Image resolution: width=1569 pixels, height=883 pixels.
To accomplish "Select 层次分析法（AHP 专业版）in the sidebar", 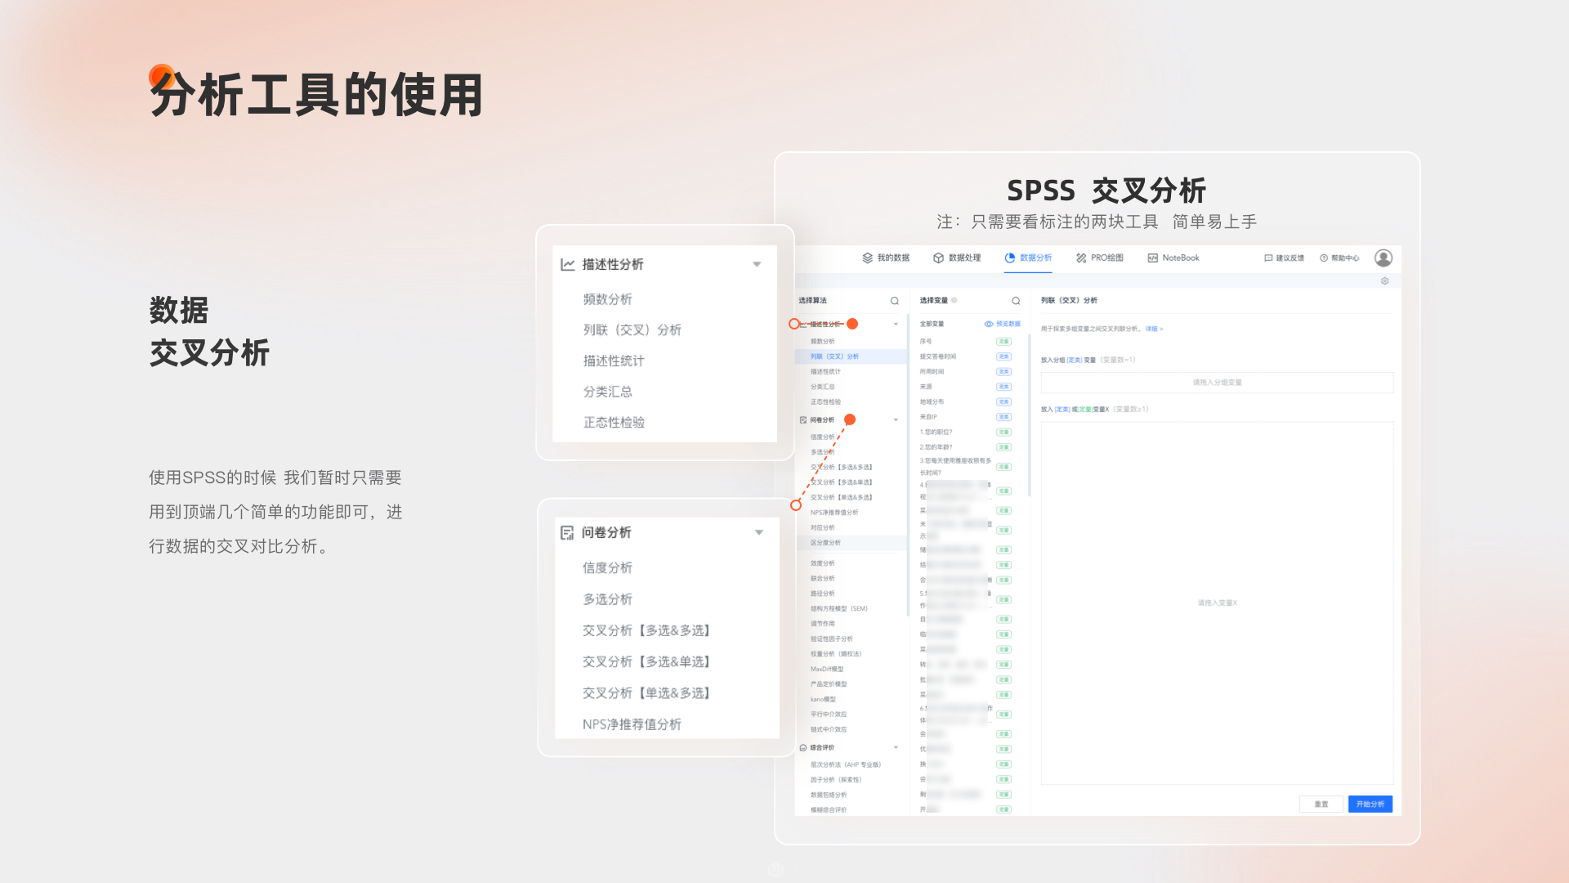I will point(846,765).
